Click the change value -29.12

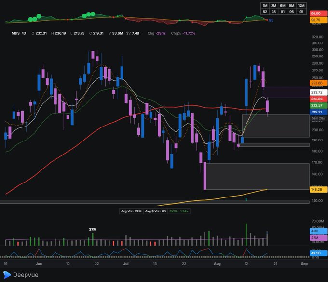click(161, 33)
